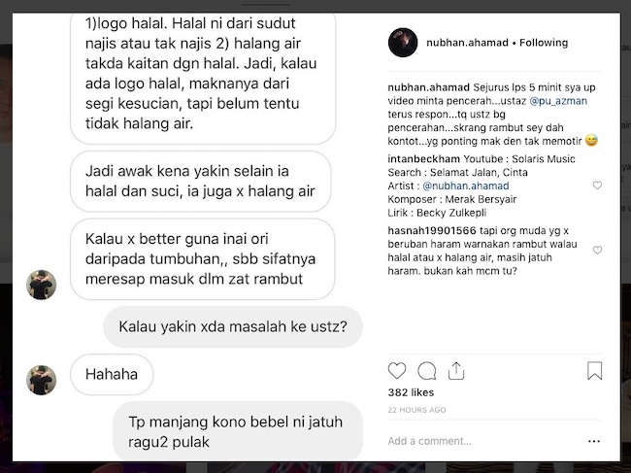
Task: Like intanbeckham's comment heart
Action: pos(597,186)
